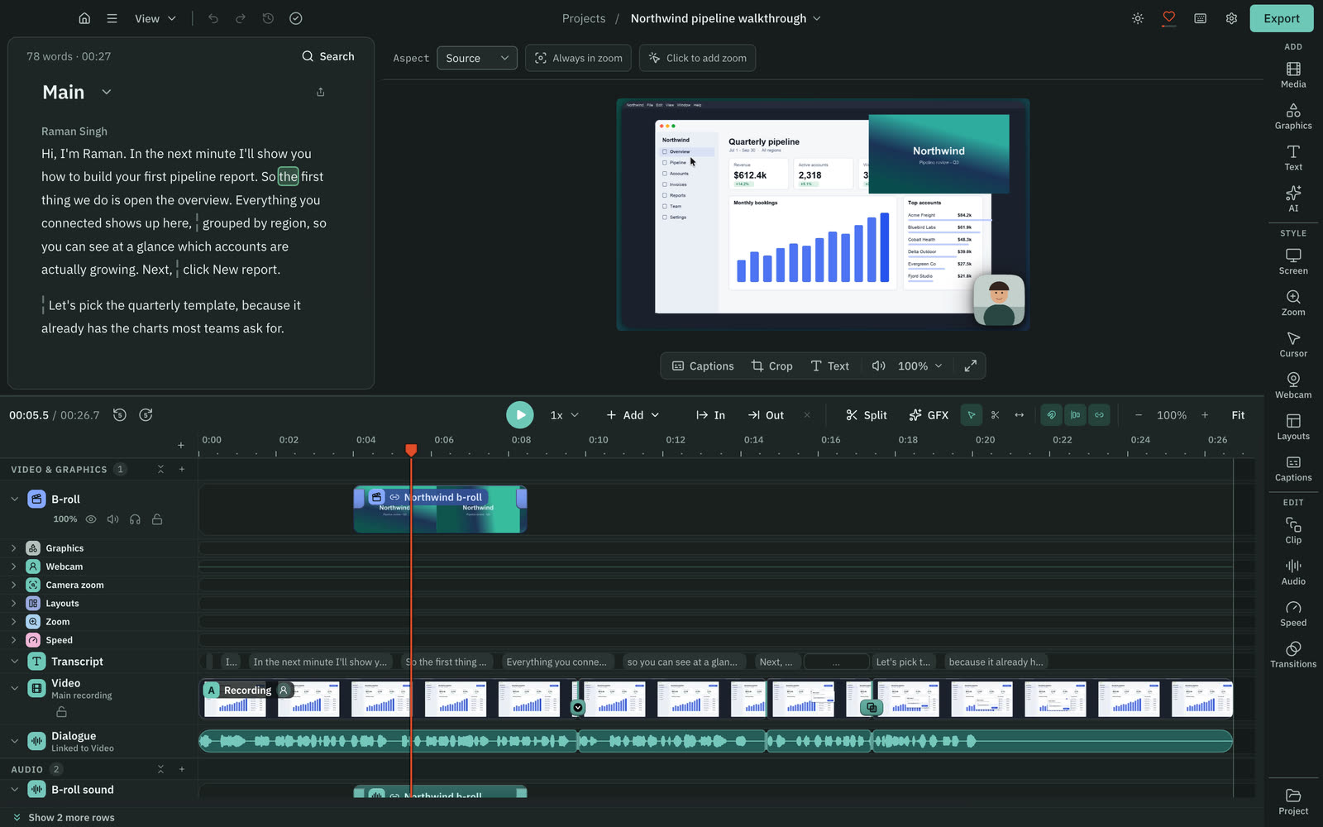This screenshot has height=827, width=1323.
Task: Open project title Northwind pipeline walkthrough menu
Action: point(726,18)
